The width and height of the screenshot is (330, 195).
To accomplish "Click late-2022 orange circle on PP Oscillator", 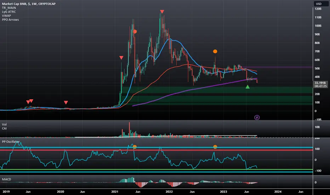I will click(x=215, y=147).
